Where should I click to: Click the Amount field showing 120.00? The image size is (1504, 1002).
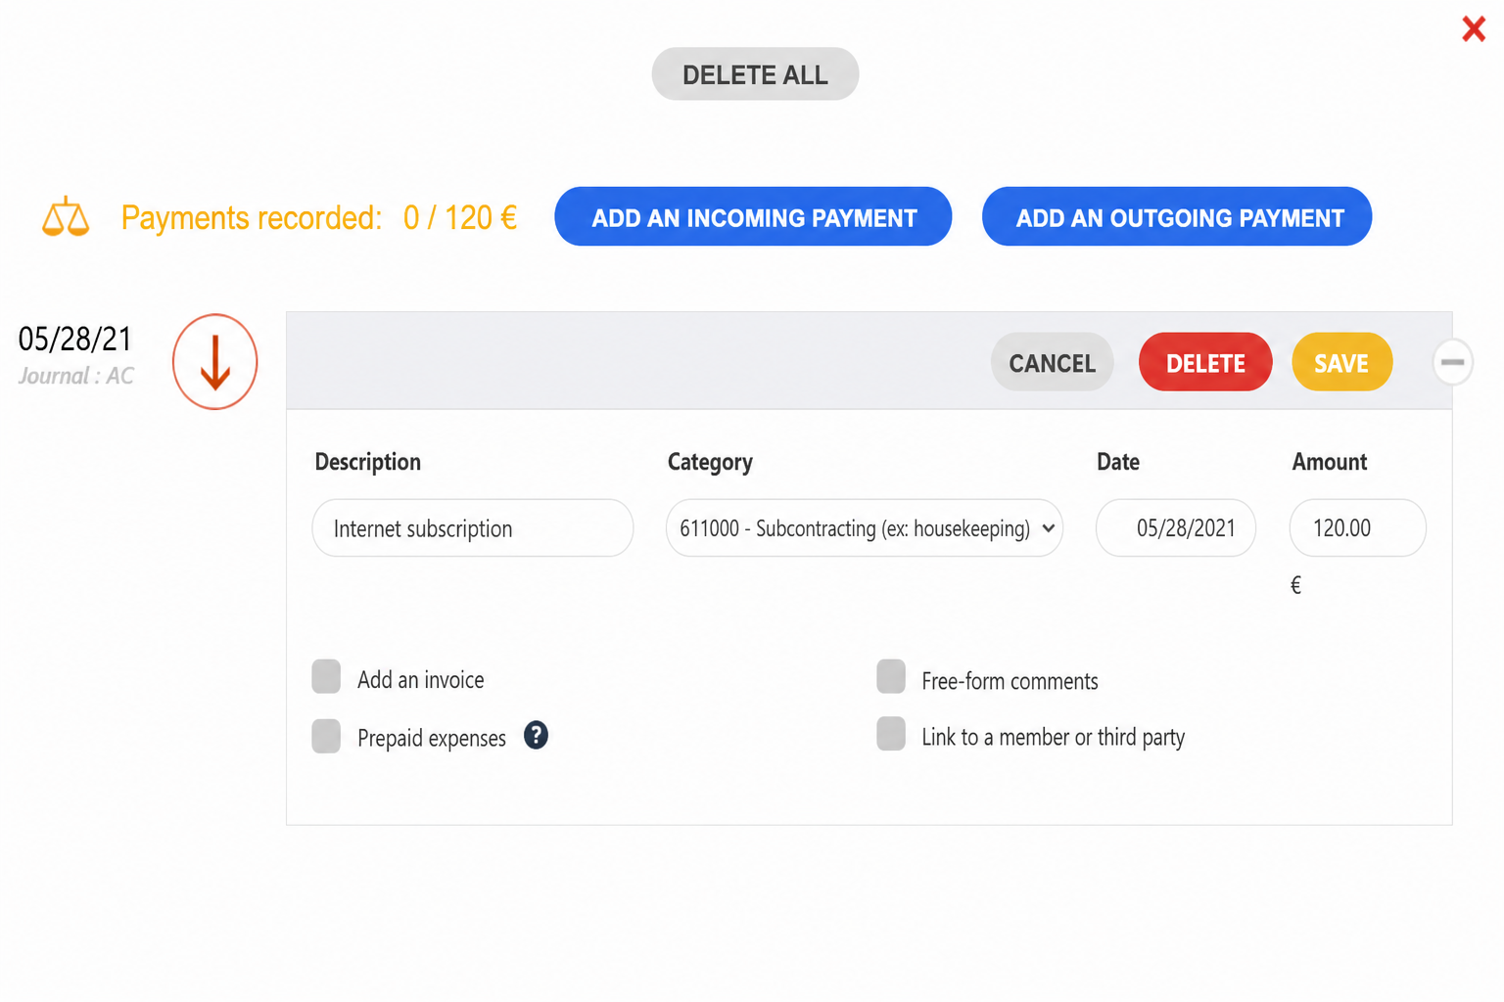pos(1357,528)
